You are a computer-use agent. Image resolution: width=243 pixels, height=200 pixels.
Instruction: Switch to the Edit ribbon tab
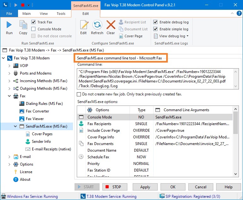tap(86, 14)
